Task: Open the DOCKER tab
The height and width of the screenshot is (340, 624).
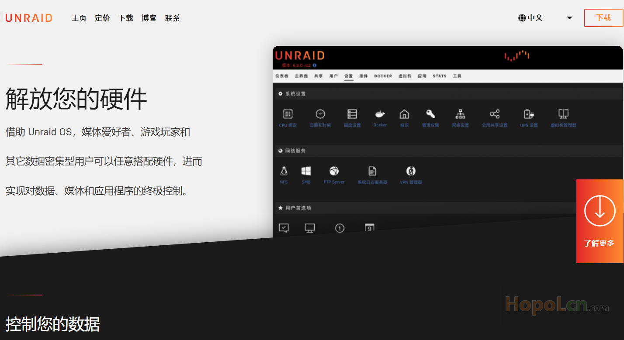Action: [x=383, y=76]
